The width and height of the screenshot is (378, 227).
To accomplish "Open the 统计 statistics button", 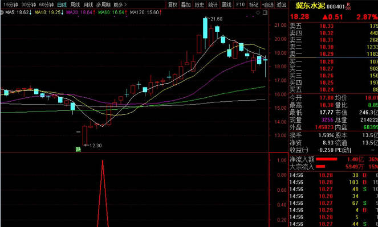I will (x=213, y=5).
